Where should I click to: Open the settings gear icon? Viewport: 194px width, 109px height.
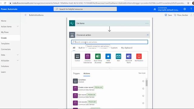[x=185, y=9]
